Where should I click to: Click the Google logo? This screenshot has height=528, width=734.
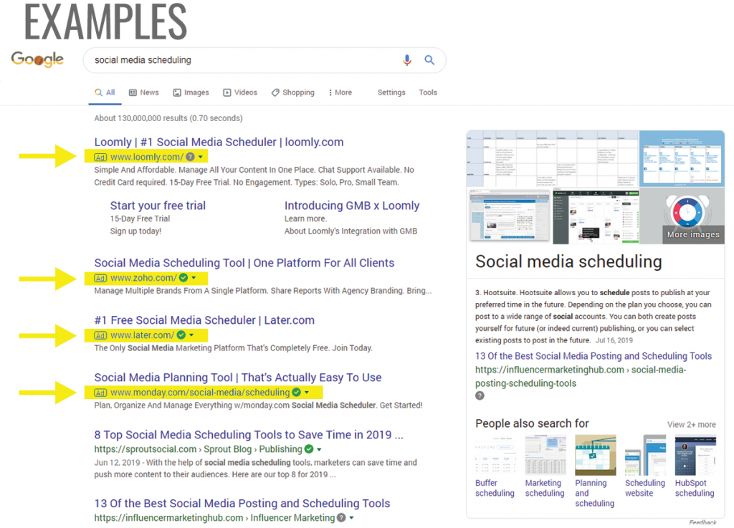37,59
